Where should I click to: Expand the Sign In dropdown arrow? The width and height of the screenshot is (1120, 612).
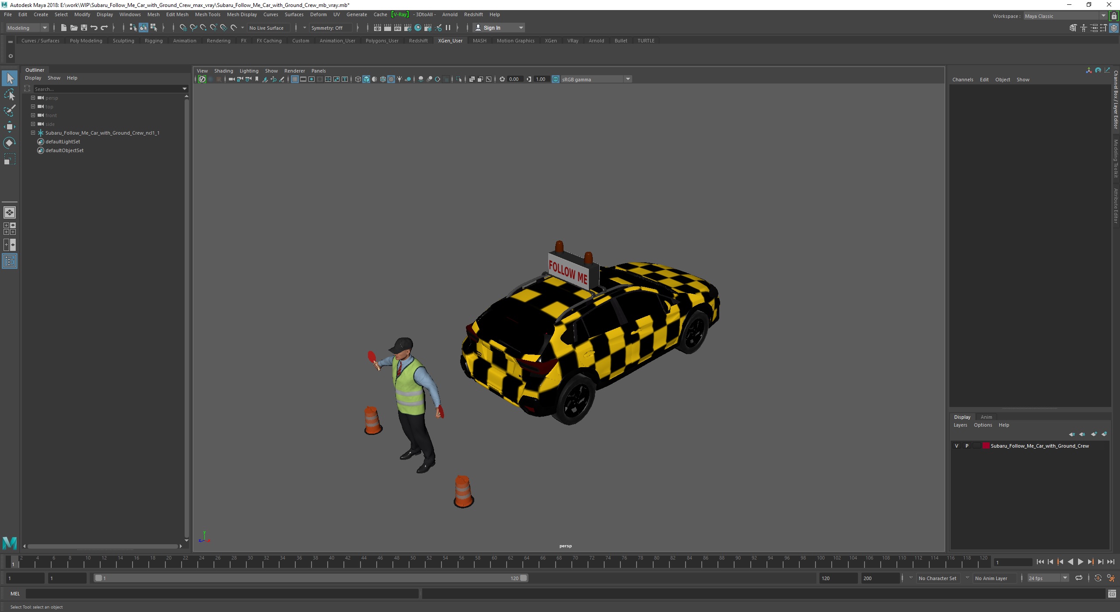tap(521, 28)
